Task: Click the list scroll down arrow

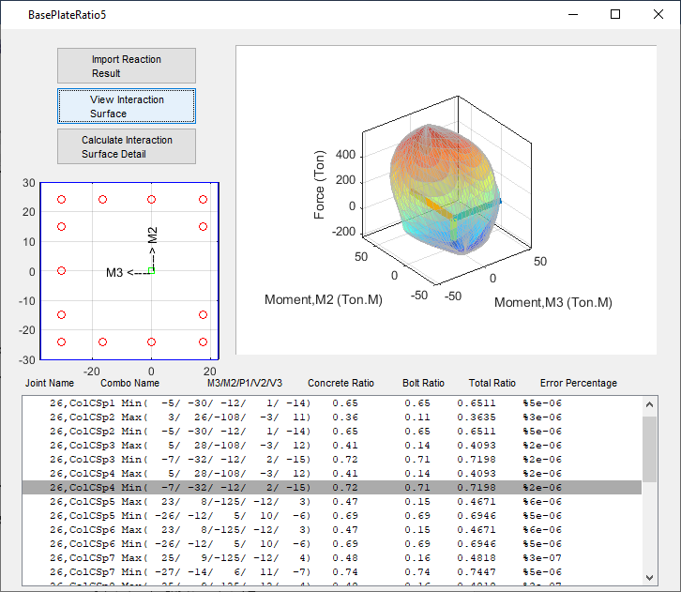Action: [x=650, y=577]
